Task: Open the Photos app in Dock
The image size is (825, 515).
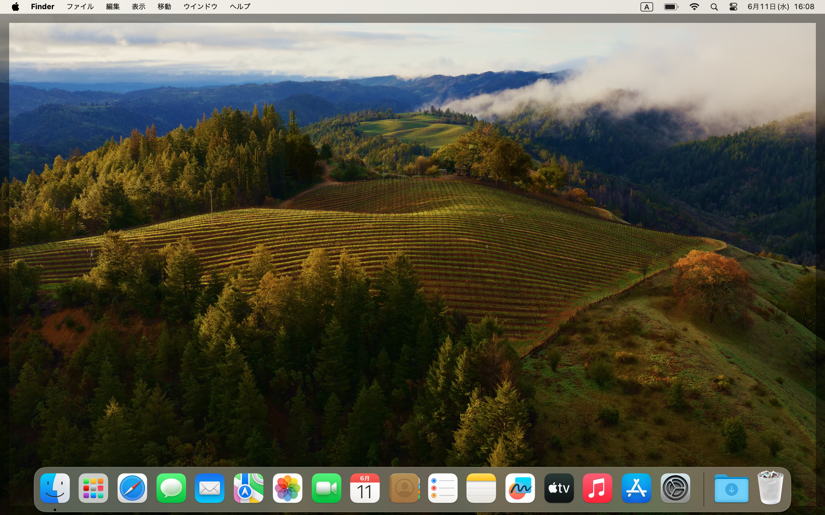Action: click(287, 488)
